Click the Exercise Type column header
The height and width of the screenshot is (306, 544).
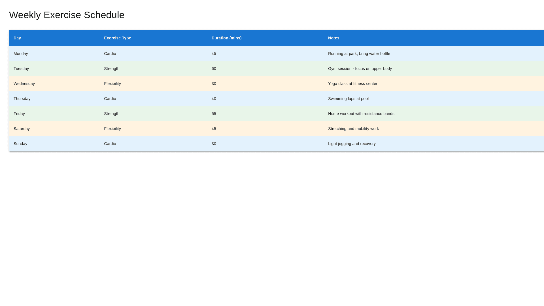coord(118,38)
